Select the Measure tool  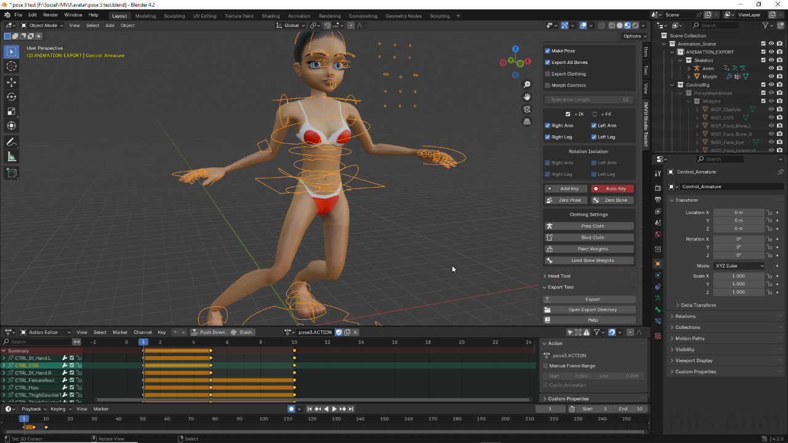coord(12,157)
